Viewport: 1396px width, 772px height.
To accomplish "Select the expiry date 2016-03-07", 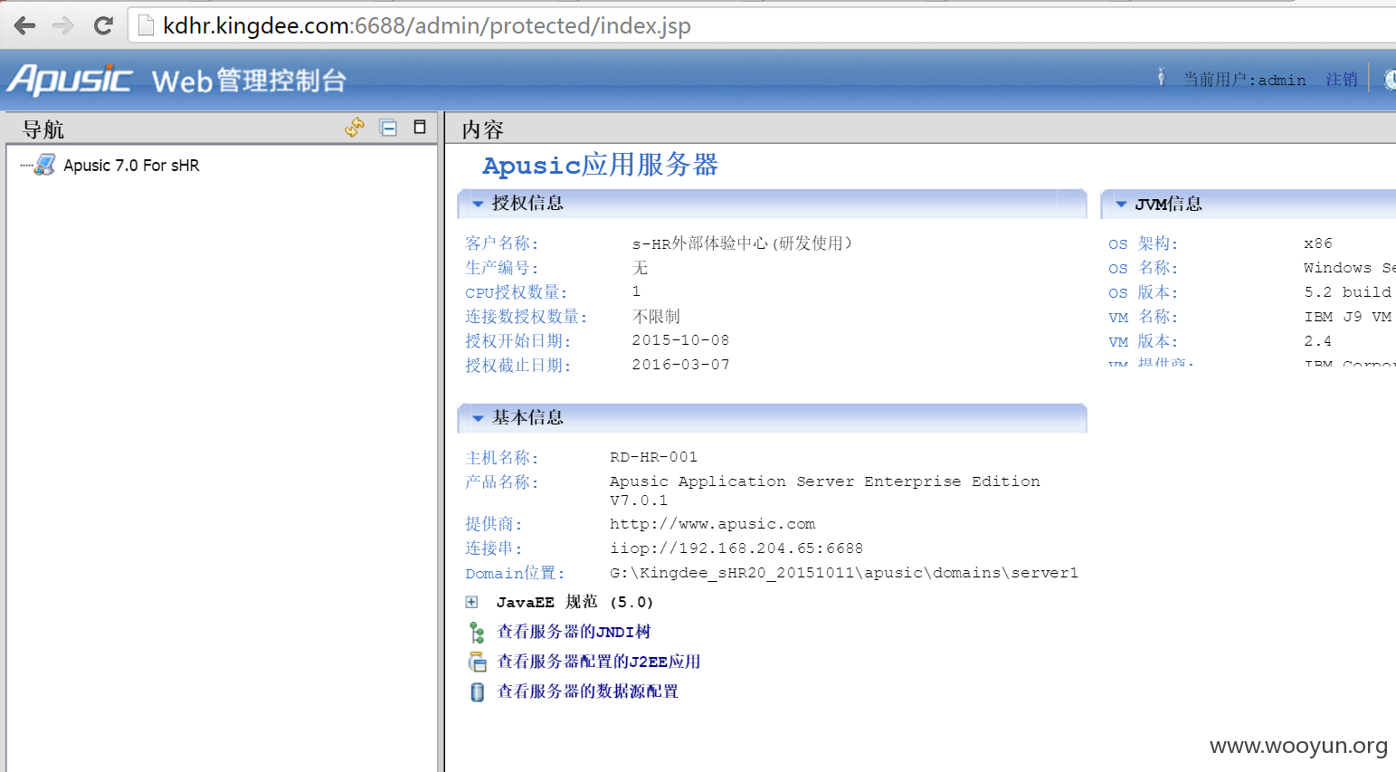I will (680, 365).
